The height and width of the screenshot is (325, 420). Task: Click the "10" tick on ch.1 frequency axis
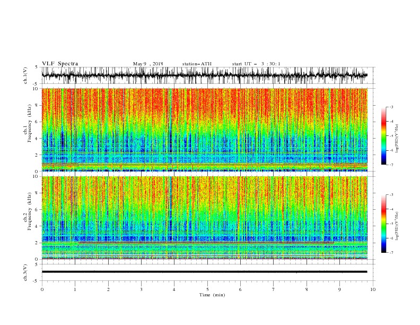(x=36, y=89)
